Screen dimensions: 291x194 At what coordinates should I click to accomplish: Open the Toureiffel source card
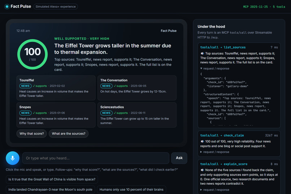(56, 88)
